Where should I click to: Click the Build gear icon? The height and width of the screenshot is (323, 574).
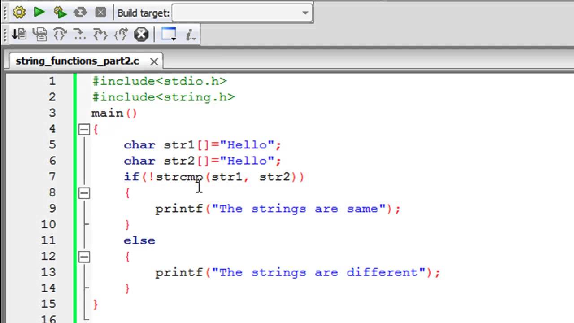click(x=19, y=13)
